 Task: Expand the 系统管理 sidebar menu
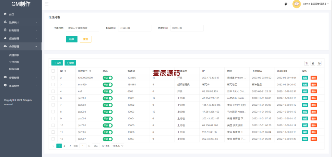pyautogui.click(x=21, y=86)
